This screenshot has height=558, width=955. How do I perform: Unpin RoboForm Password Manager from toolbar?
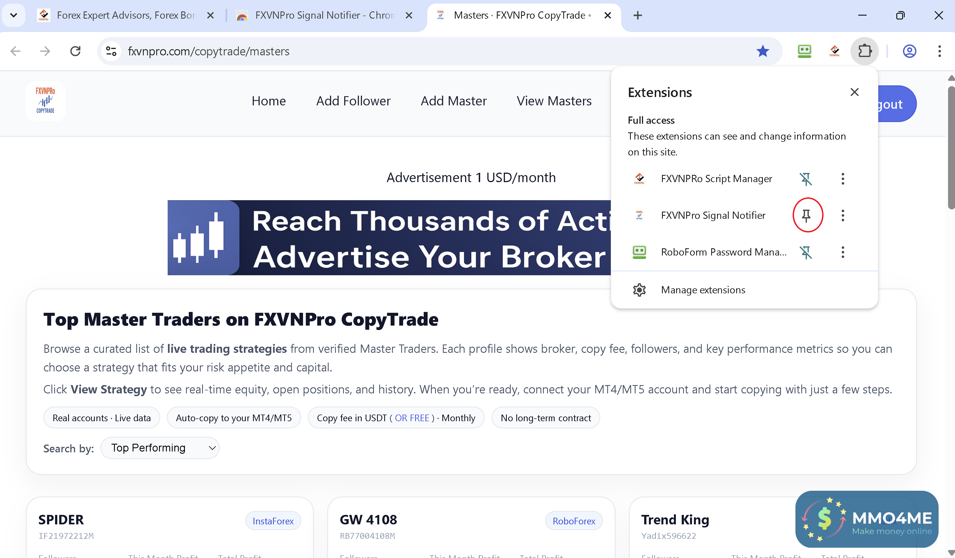(806, 252)
